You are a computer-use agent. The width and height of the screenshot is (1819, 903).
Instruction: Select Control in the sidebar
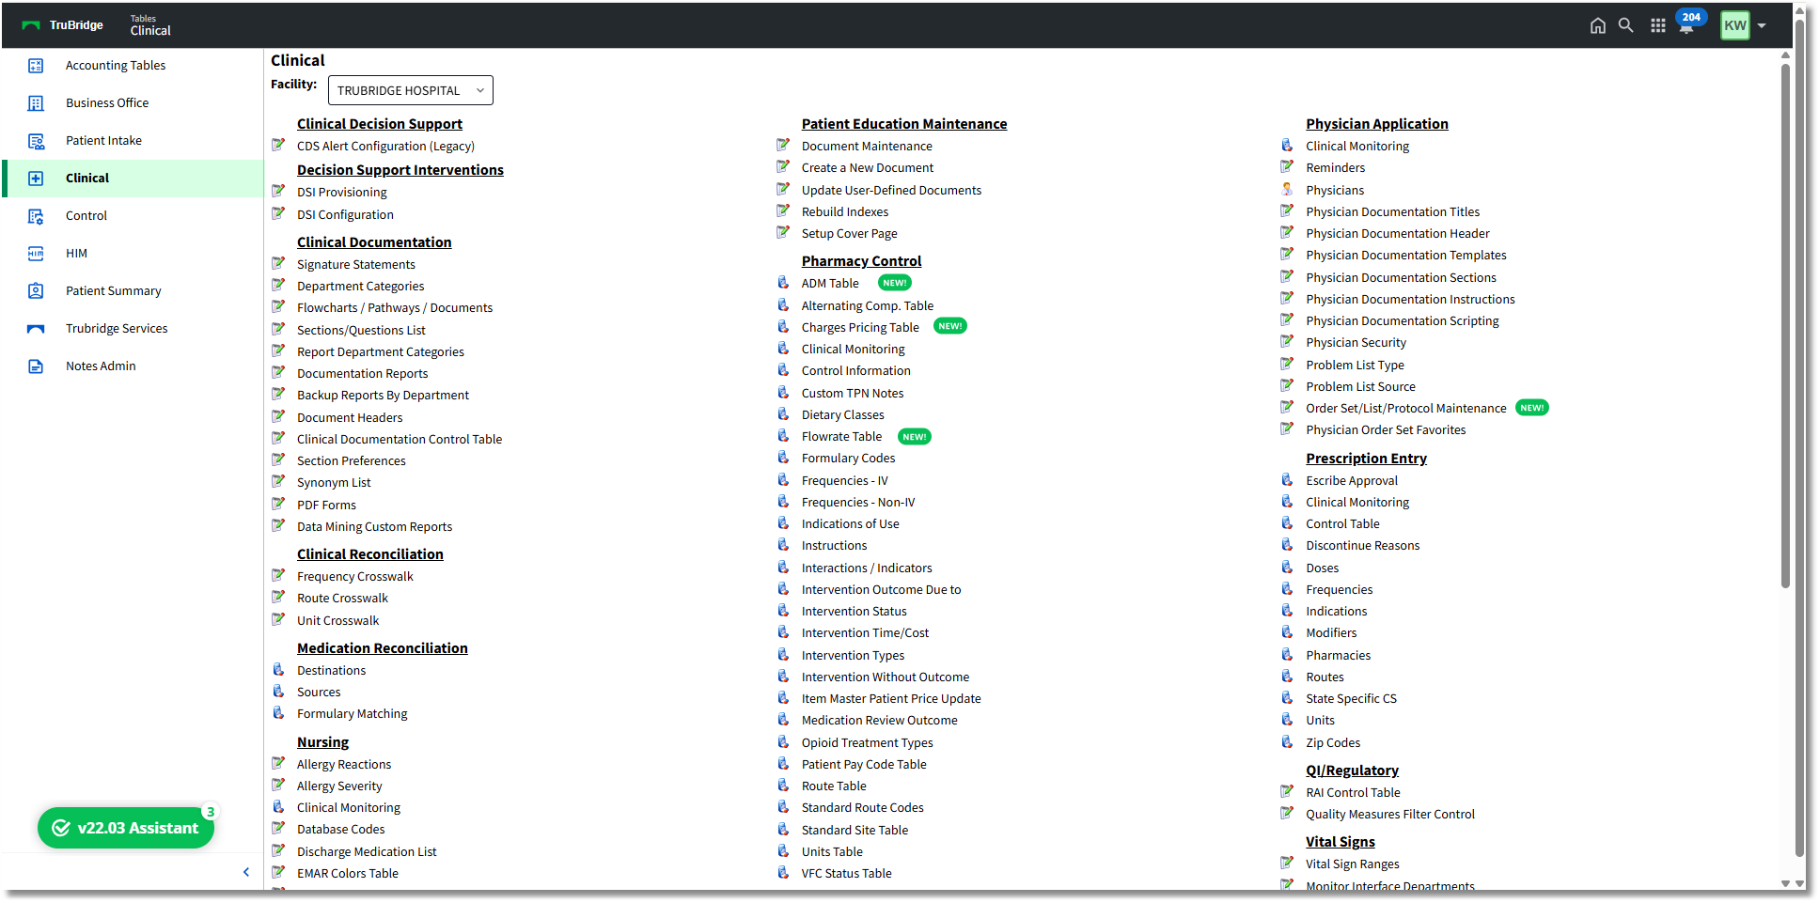(x=86, y=216)
